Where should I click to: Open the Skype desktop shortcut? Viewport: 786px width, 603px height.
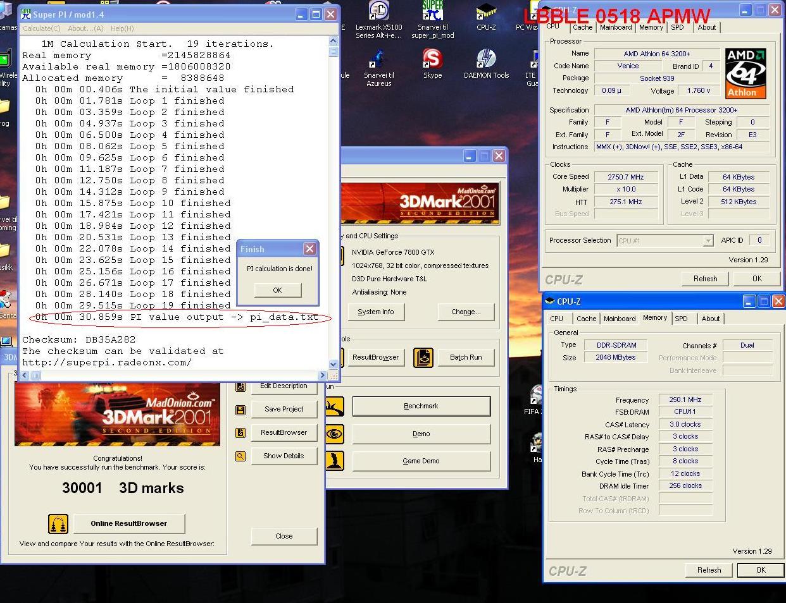(x=432, y=59)
